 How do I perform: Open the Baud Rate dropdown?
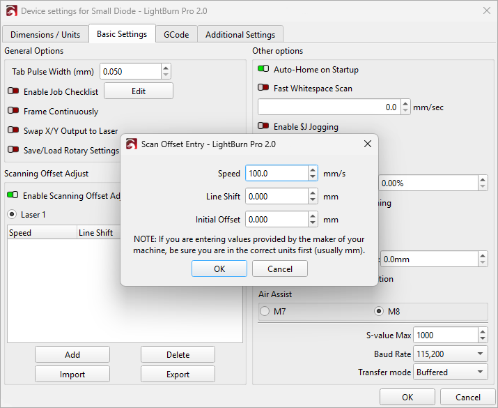point(450,354)
